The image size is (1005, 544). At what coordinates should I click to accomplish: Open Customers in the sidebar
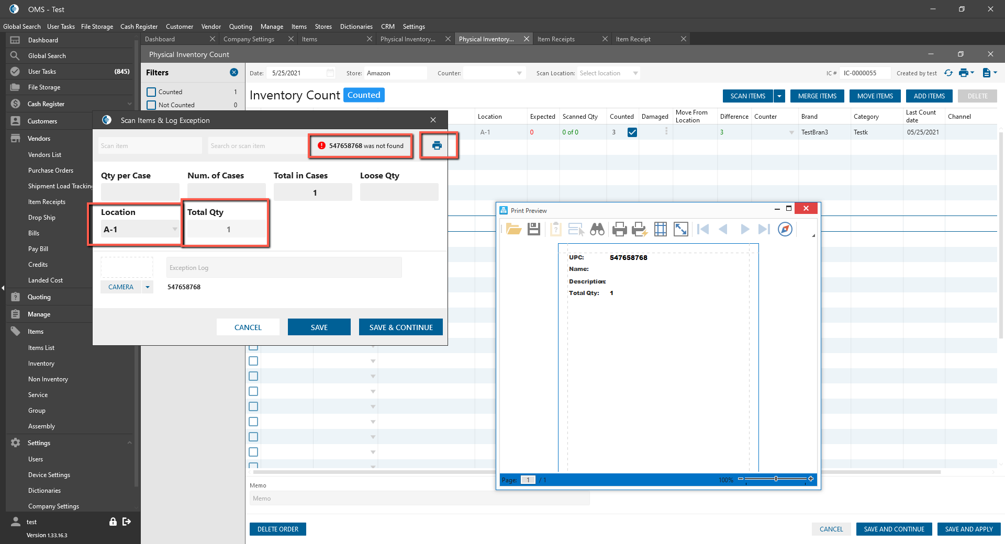coord(42,121)
